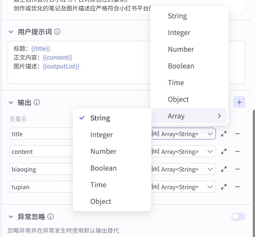Select Integer in the Array submenu
255x237 pixels.
coord(102,135)
